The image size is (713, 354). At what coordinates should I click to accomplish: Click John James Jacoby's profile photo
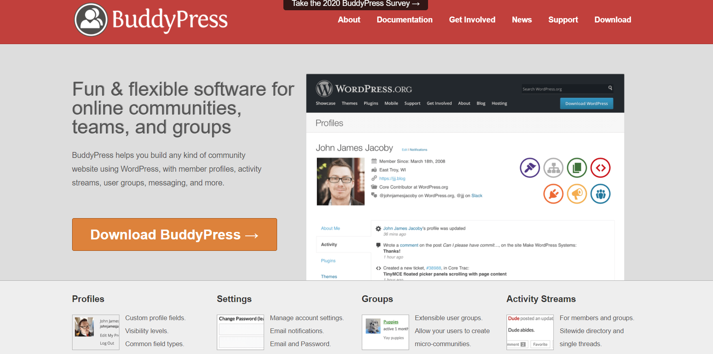click(x=341, y=182)
